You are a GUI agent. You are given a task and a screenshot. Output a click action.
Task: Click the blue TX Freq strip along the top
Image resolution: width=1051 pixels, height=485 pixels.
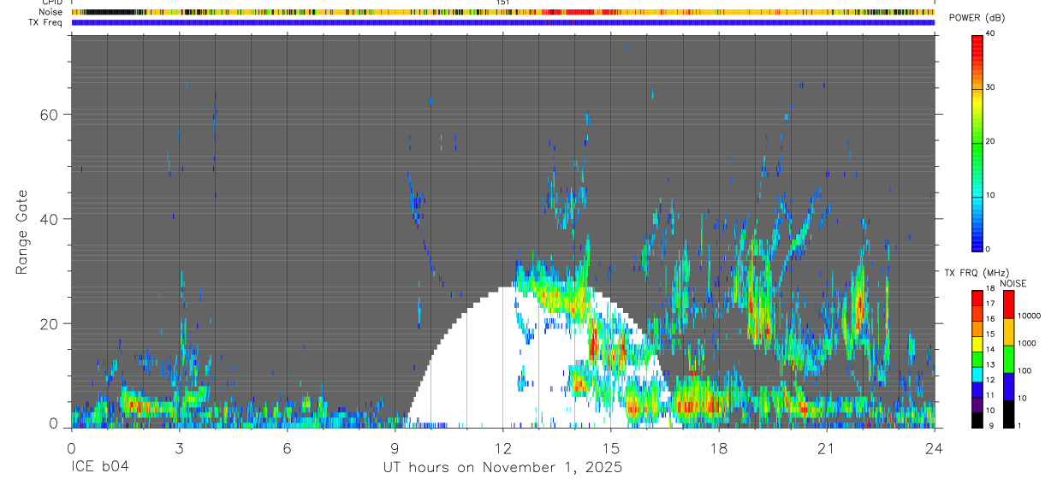[x=503, y=22]
